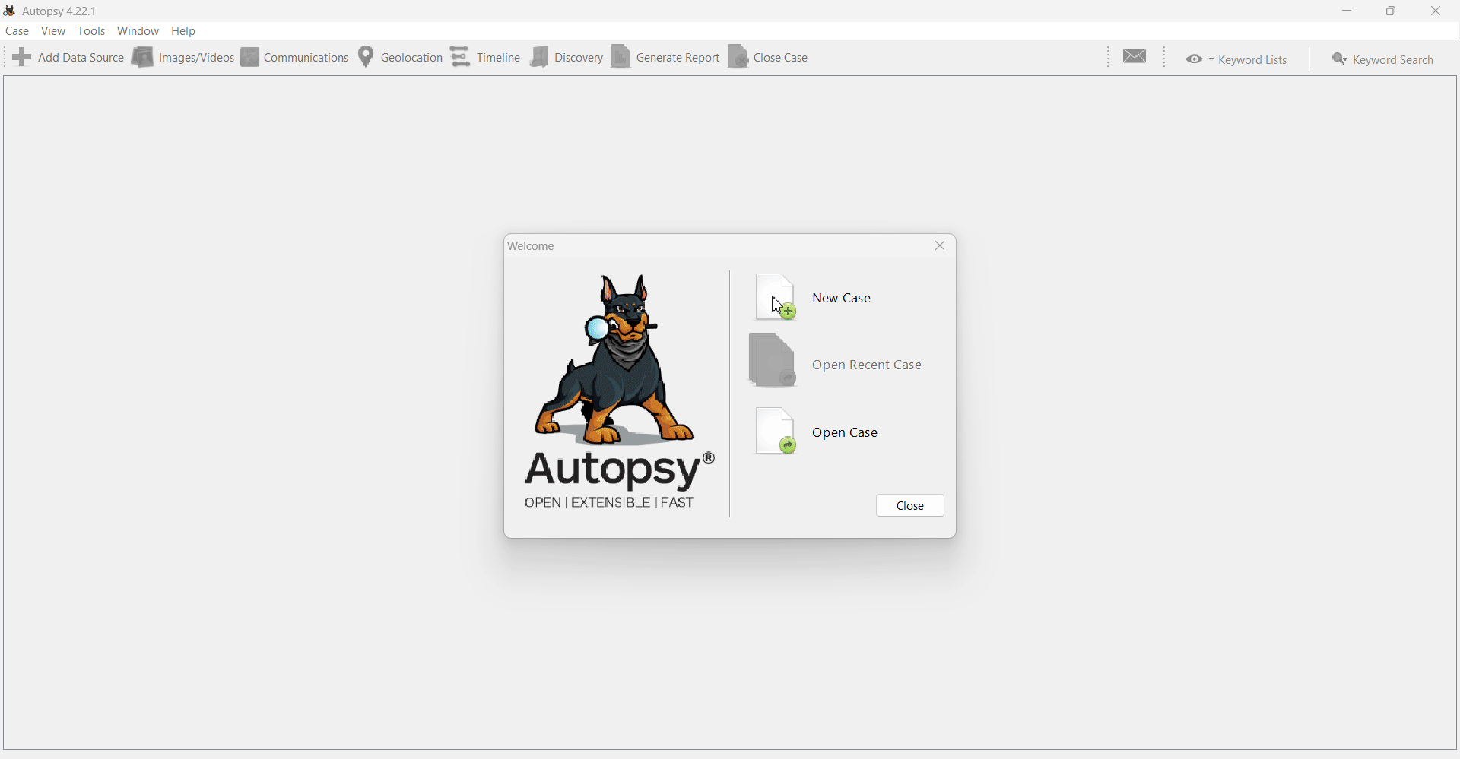The width and height of the screenshot is (1460, 759).
Task: Click Generate Report in toolbar
Action: (666, 58)
